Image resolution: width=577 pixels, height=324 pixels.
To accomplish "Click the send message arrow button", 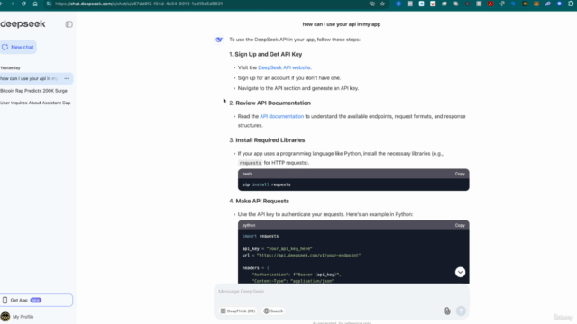I will pyautogui.click(x=461, y=311).
